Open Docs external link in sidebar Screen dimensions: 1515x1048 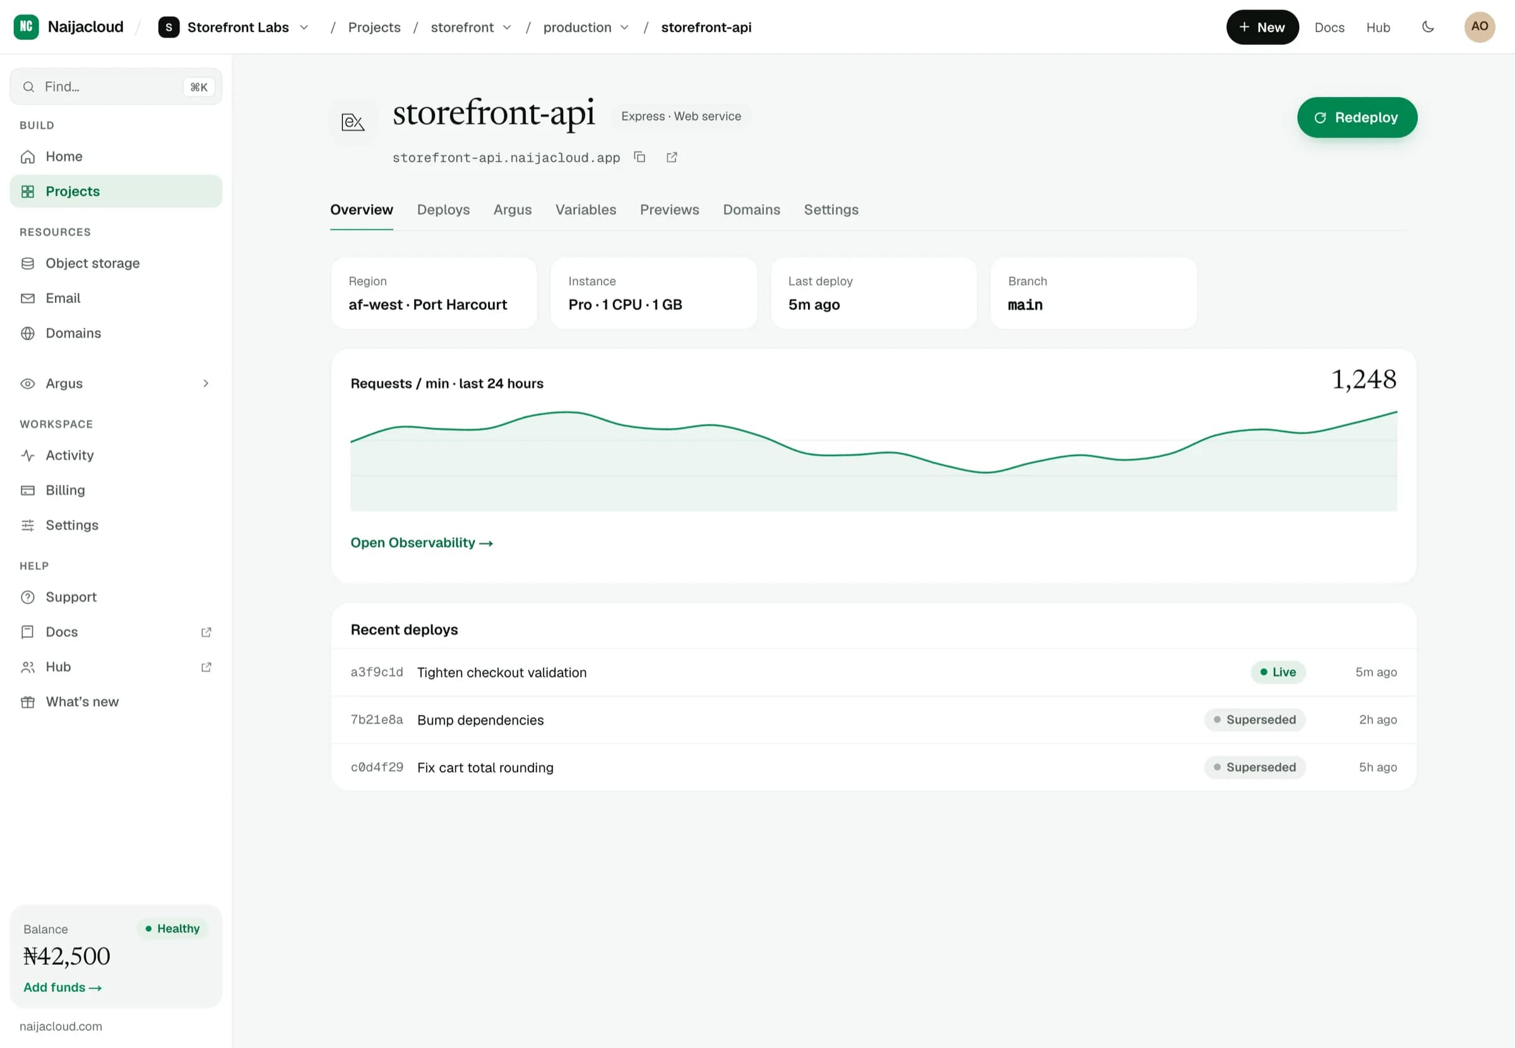116,632
